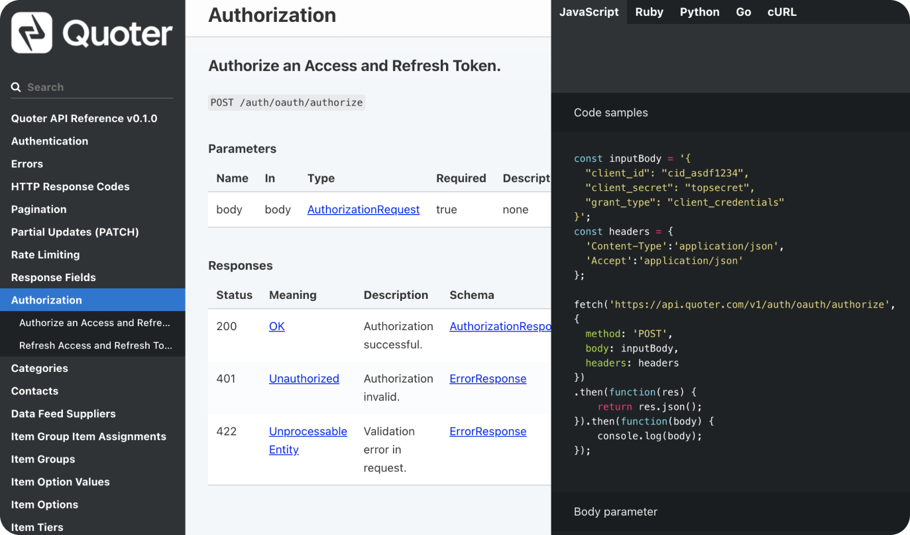
Task: Open the JavaScript code tab
Action: point(589,12)
